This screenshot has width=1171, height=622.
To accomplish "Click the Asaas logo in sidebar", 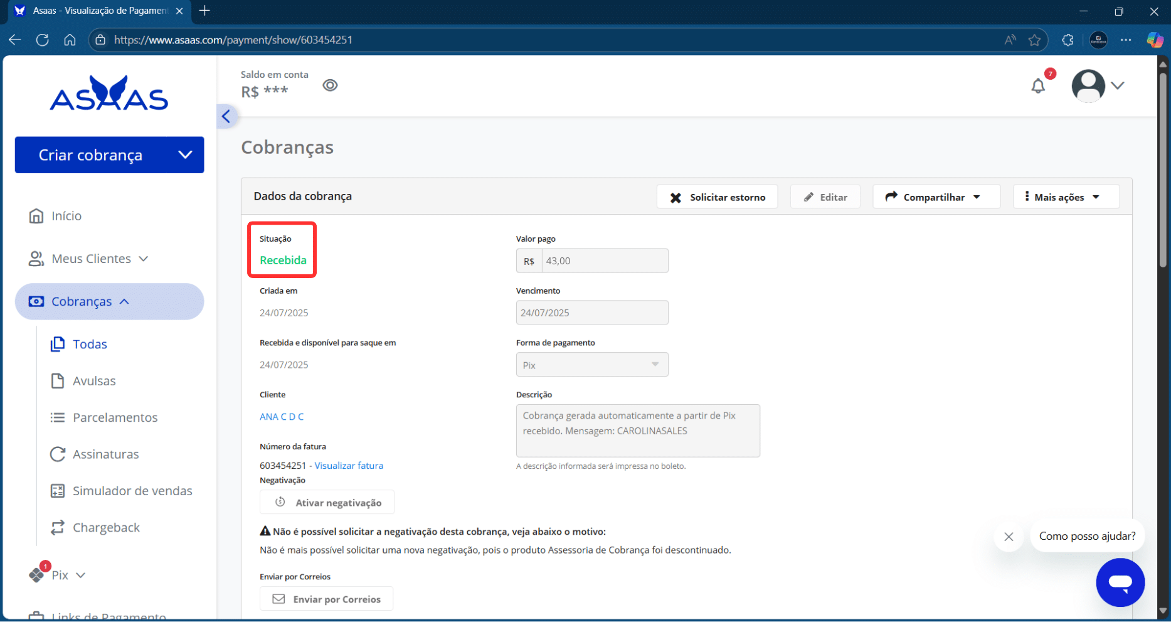I will point(109,94).
